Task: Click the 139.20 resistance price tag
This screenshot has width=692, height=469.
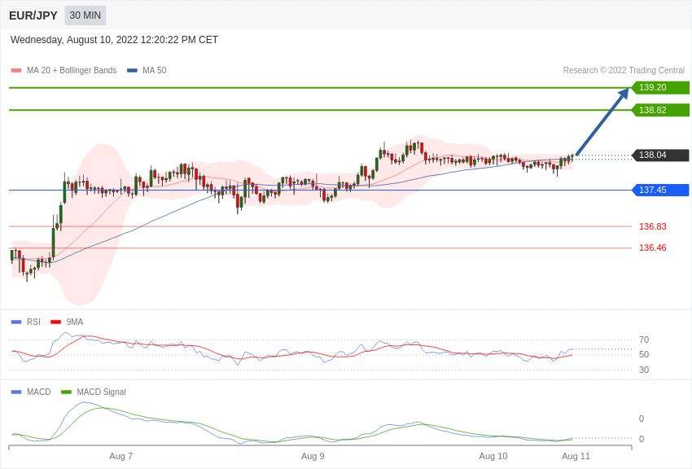Action: pyautogui.click(x=661, y=87)
